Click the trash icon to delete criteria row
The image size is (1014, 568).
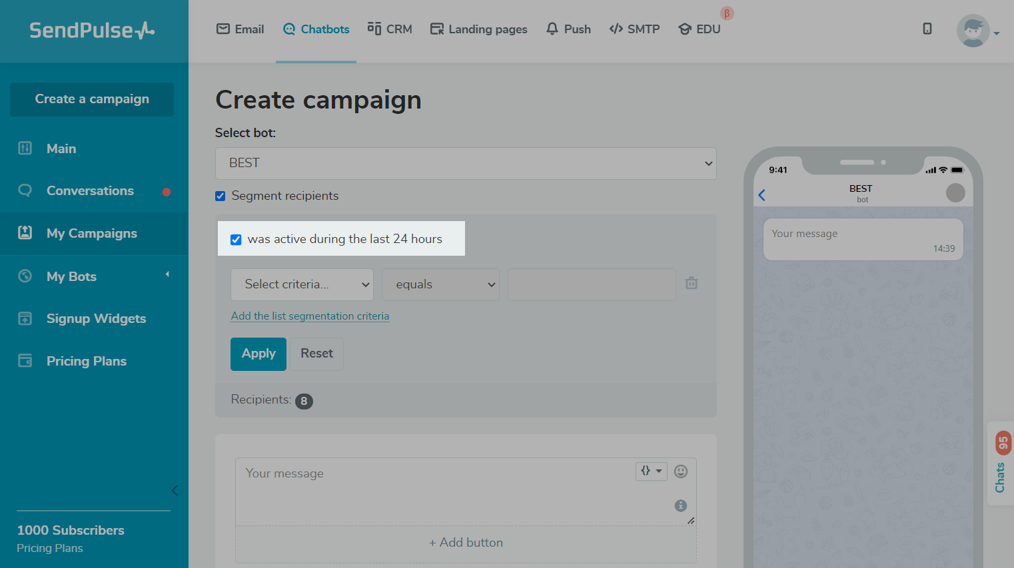[x=692, y=284]
